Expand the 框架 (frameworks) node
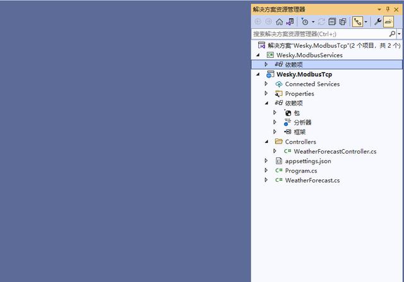The width and height of the screenshot is (404, 282). (x=275, y=132)
